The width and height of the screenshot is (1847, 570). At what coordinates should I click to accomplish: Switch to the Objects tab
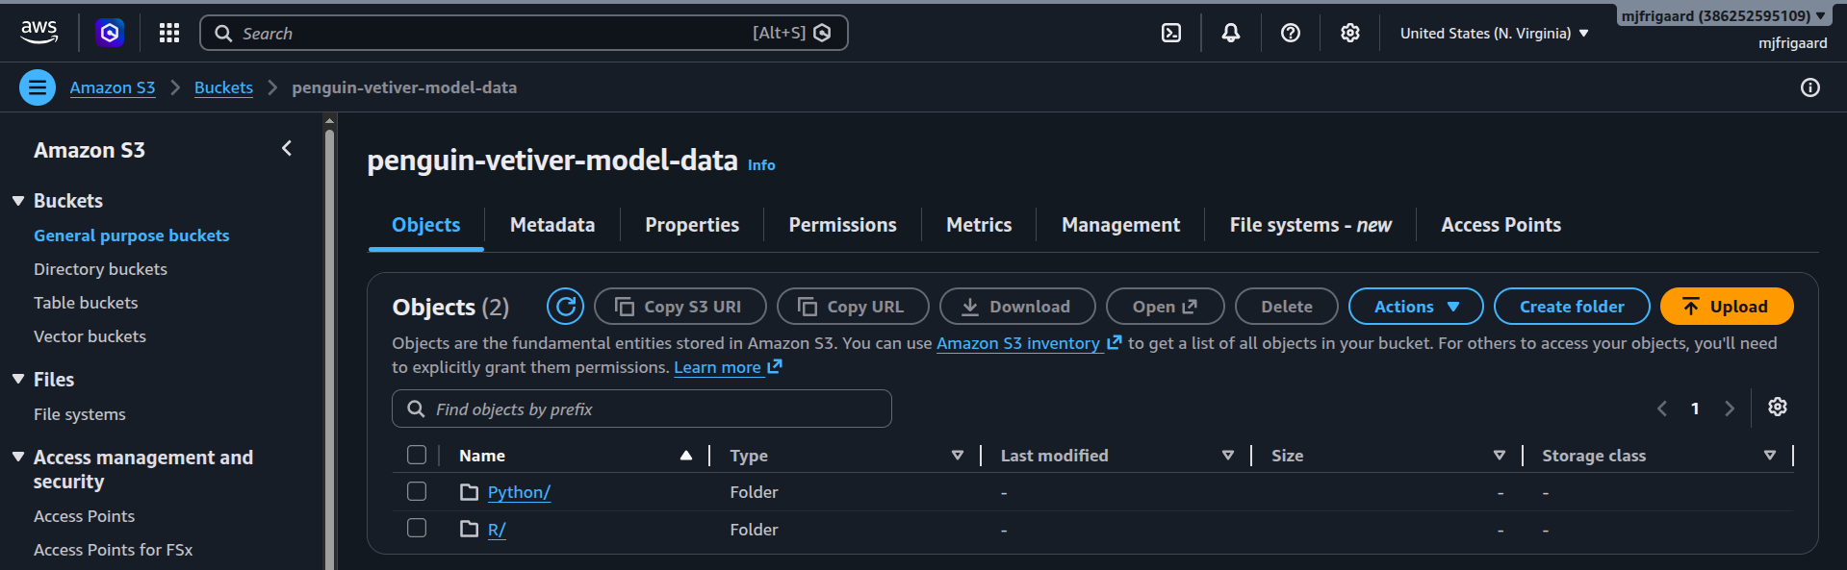click(x=426, y=225)
